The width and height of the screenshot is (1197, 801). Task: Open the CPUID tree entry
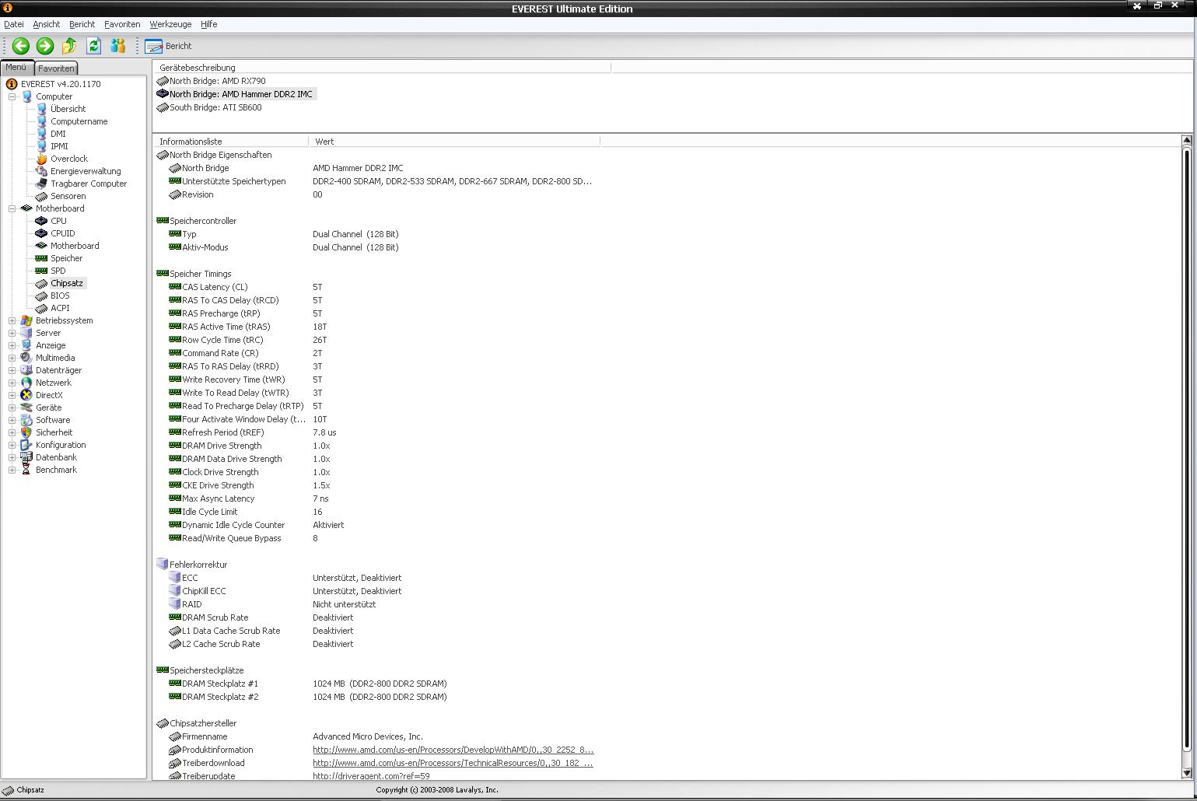click(62, 233)
